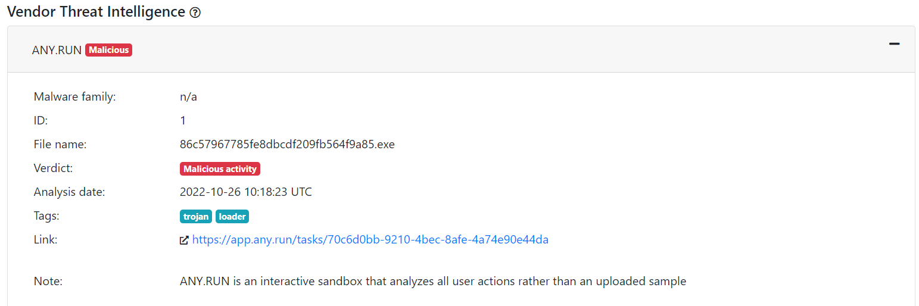Click the Tags label
This screenshot has height=306, width=919.
(46, 216)
